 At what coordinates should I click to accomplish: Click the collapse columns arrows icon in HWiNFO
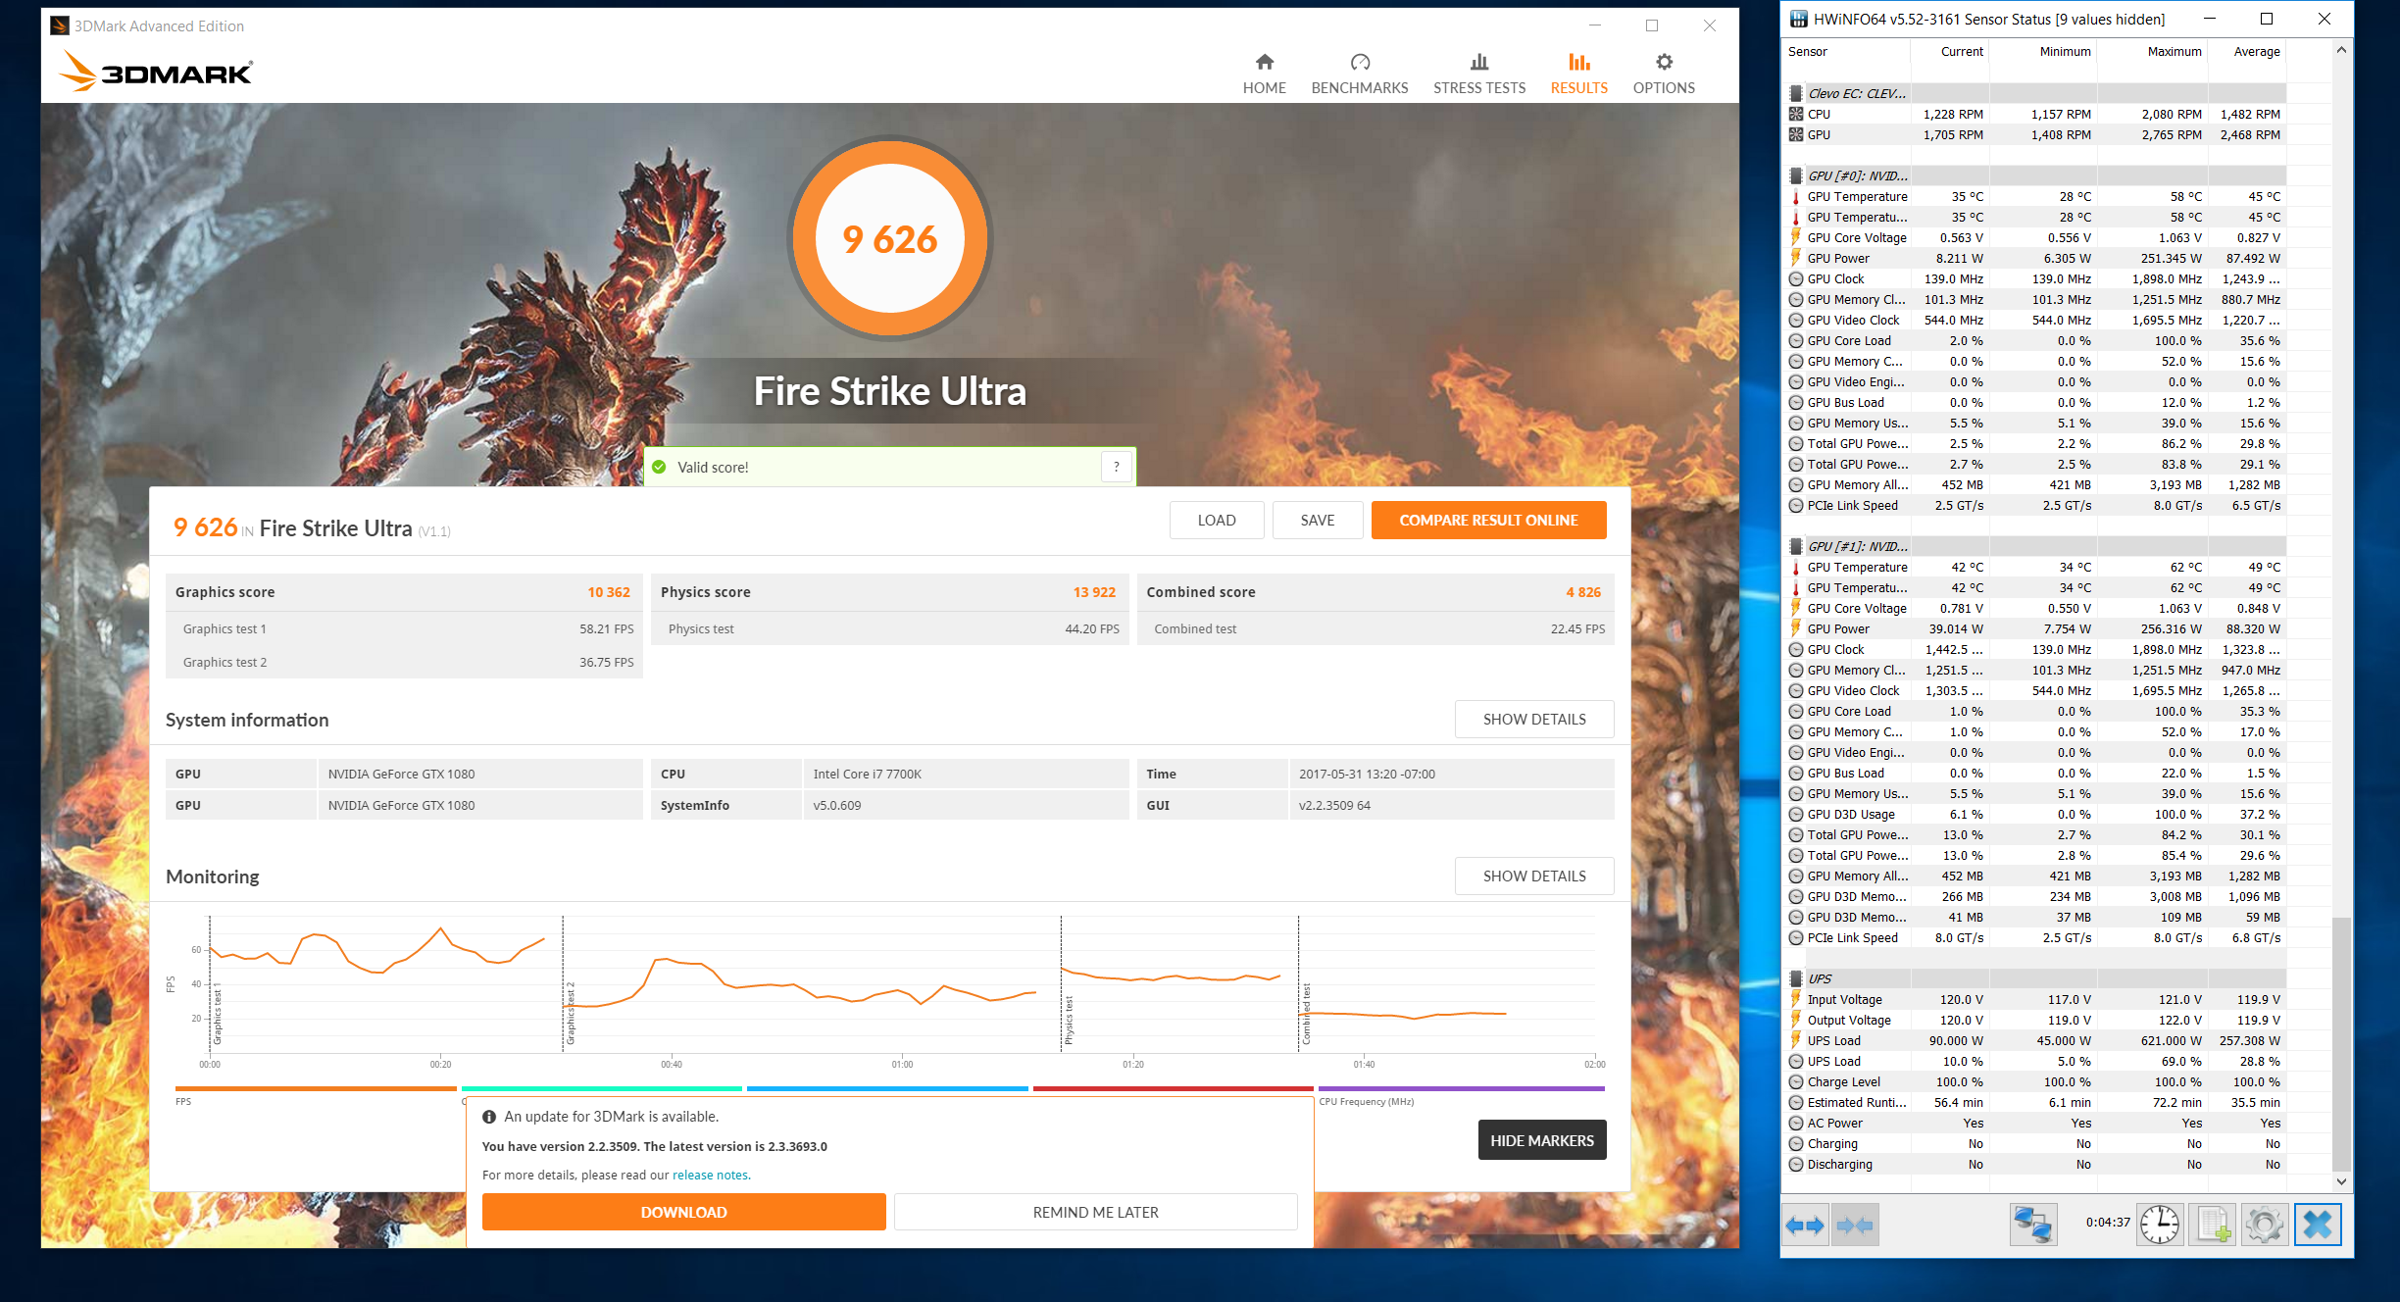pyautogui.click(x=1855, y=1225)
